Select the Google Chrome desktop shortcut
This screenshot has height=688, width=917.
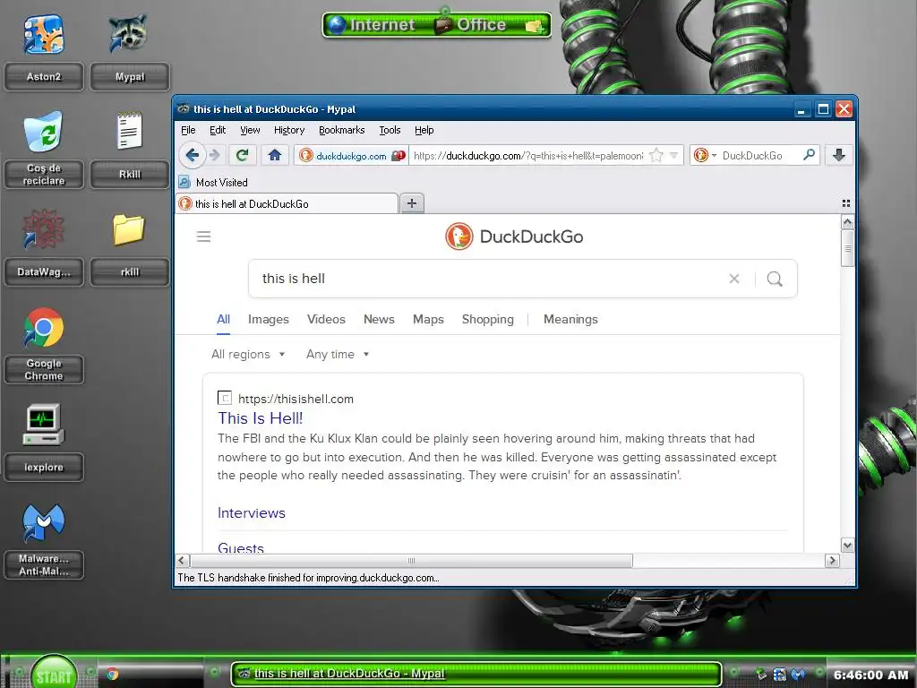click(44, 345)
